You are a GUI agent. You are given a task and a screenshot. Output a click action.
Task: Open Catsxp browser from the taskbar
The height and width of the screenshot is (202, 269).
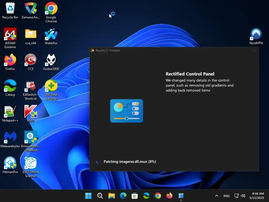146,196
